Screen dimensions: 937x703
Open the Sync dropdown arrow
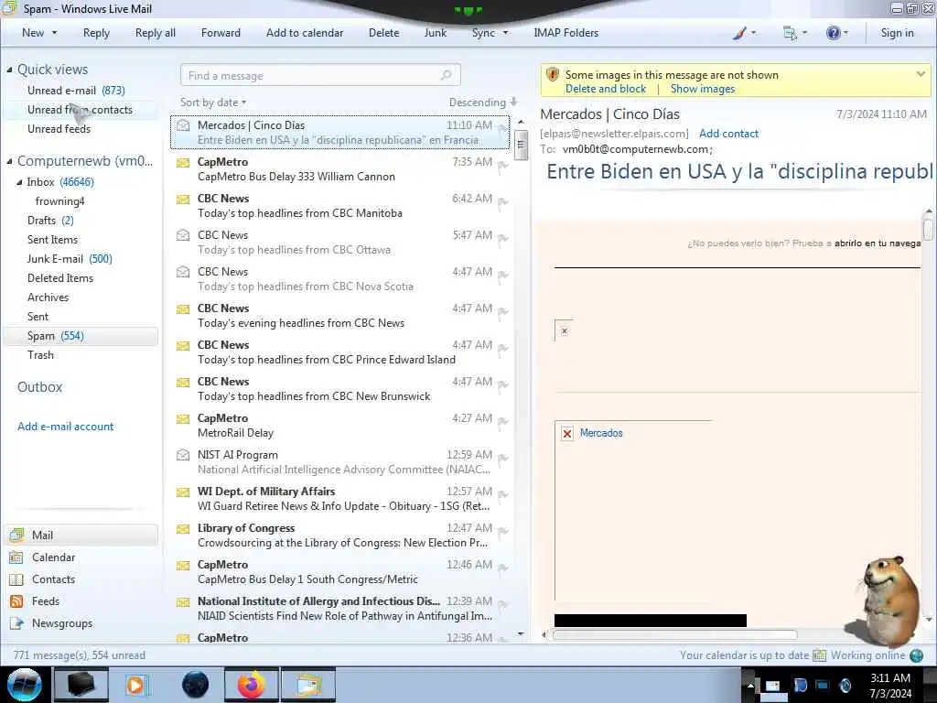[x=505, y=33]
